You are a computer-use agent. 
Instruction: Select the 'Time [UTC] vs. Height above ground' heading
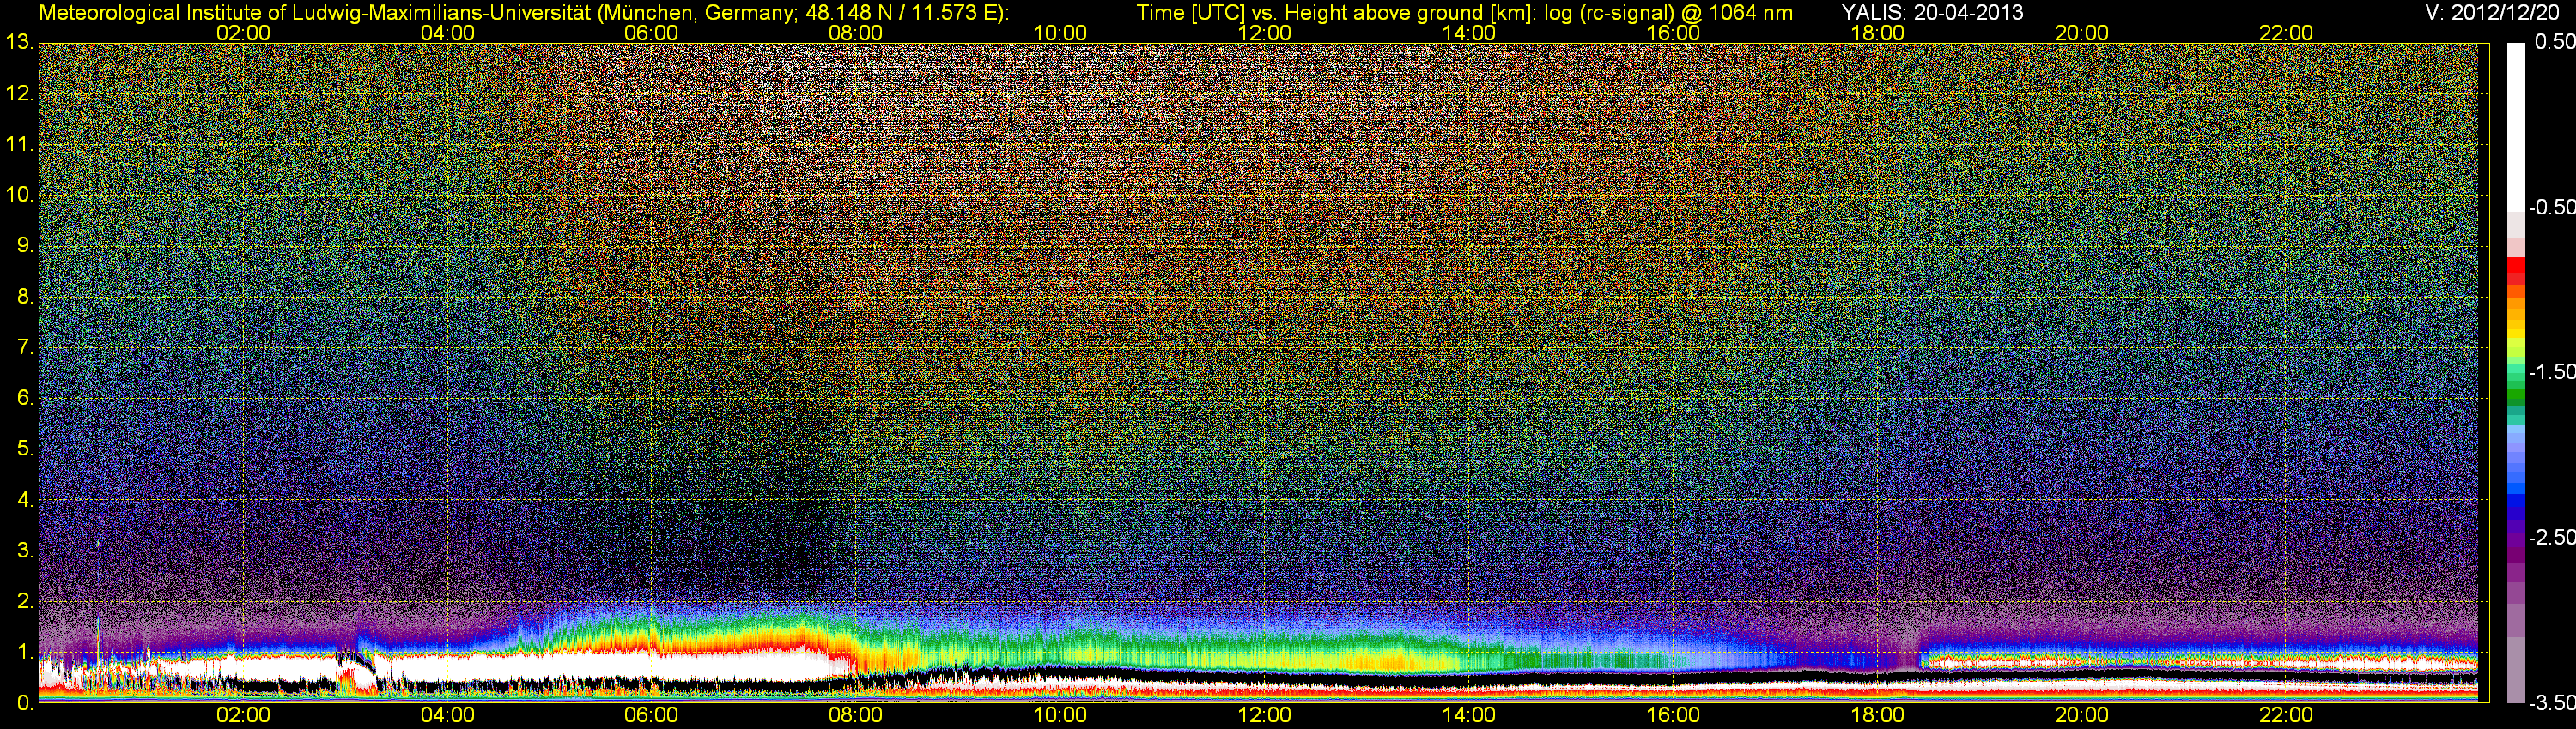point(1464,12)
